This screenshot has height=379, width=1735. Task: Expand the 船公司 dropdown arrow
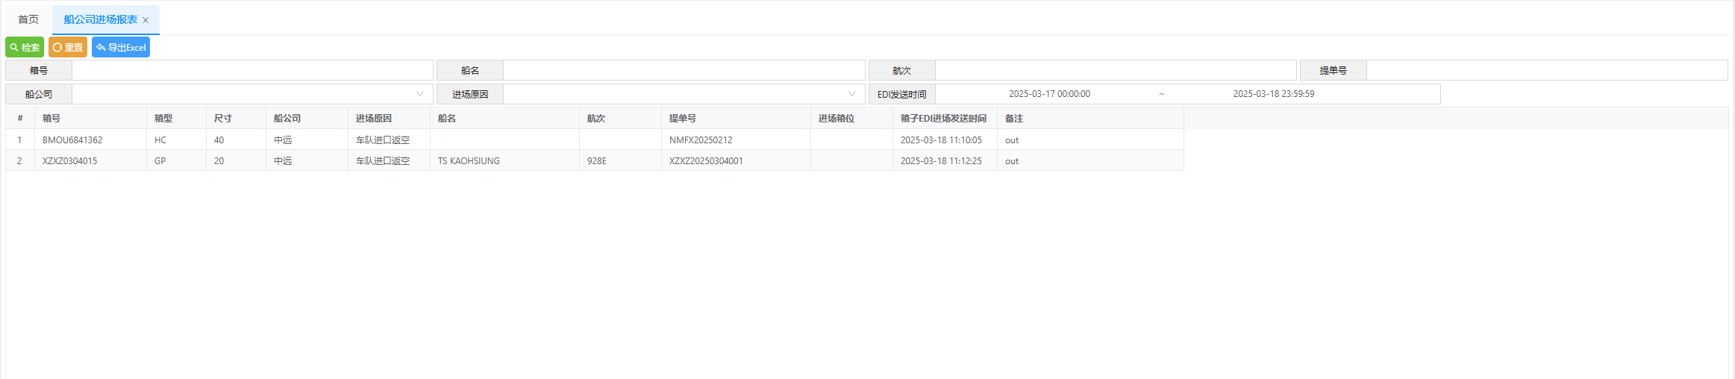click(x=420, y=94)
